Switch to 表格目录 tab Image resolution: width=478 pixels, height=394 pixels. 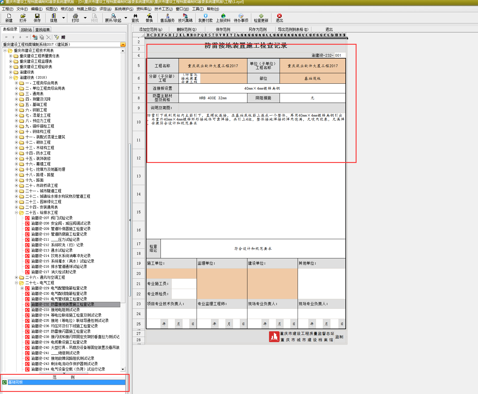(x=10, y=29)
